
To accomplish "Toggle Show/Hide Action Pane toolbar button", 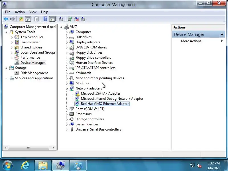I will coord(52,19).
